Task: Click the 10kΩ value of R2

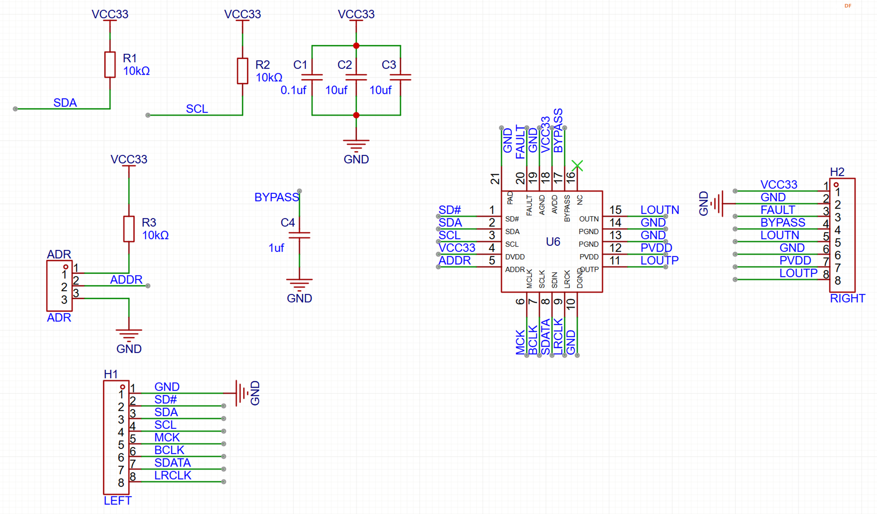Action: pyautogui.click(x=269, y=77)
